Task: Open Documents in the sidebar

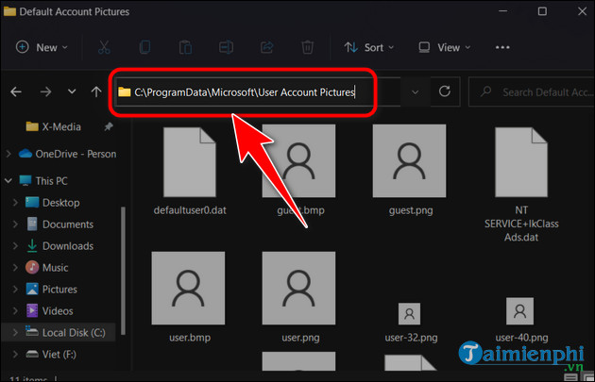Action: tap(59, 224)
